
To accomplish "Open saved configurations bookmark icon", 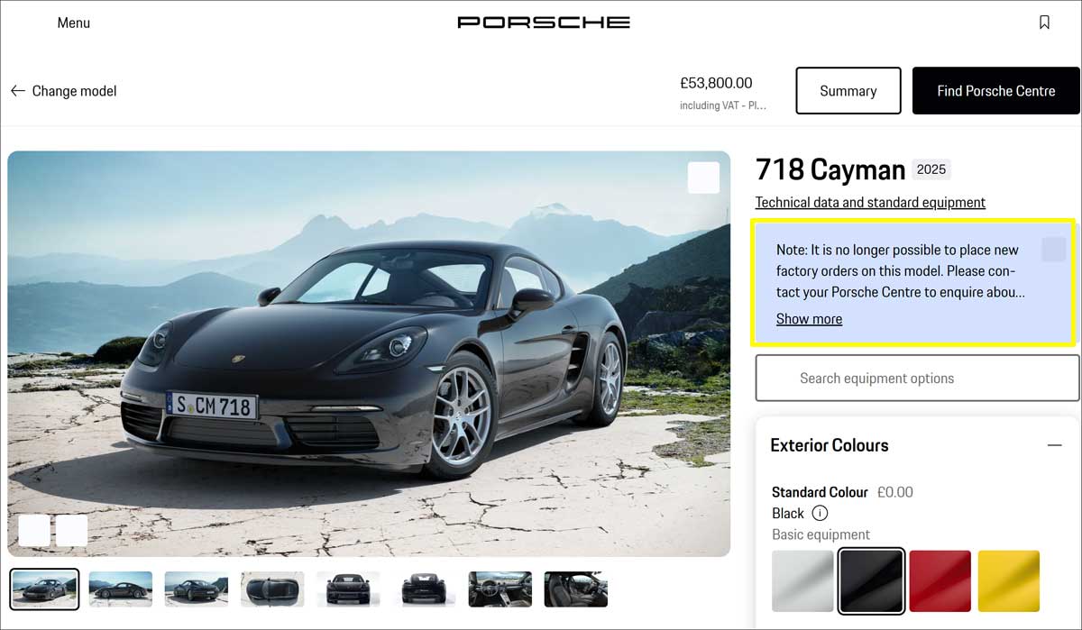I will click(1044, 23).
